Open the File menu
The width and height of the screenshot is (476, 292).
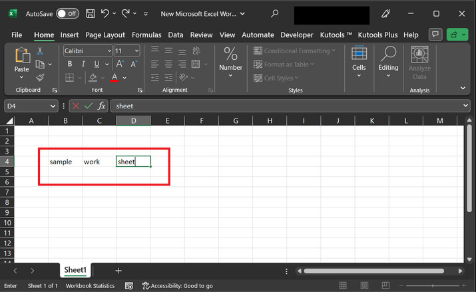(17, 35)
